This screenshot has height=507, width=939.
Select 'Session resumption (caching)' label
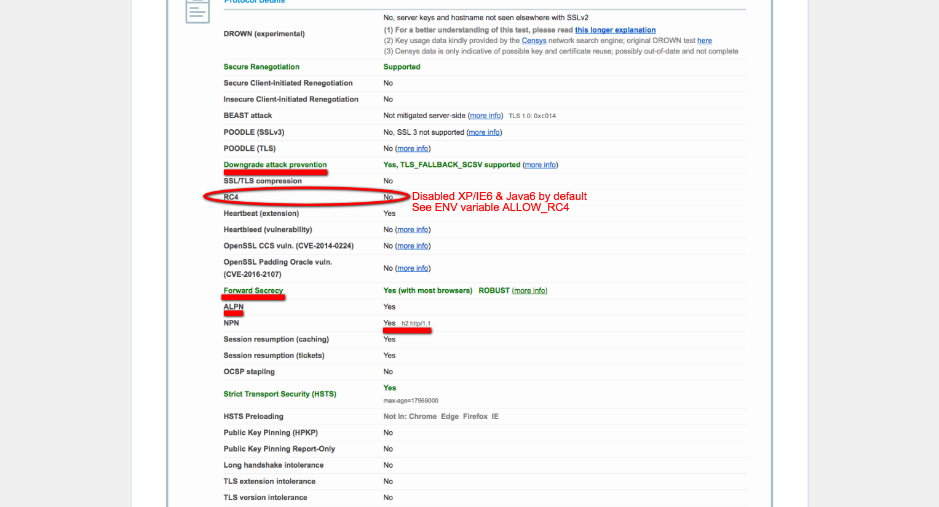click(x=276, y=339)
